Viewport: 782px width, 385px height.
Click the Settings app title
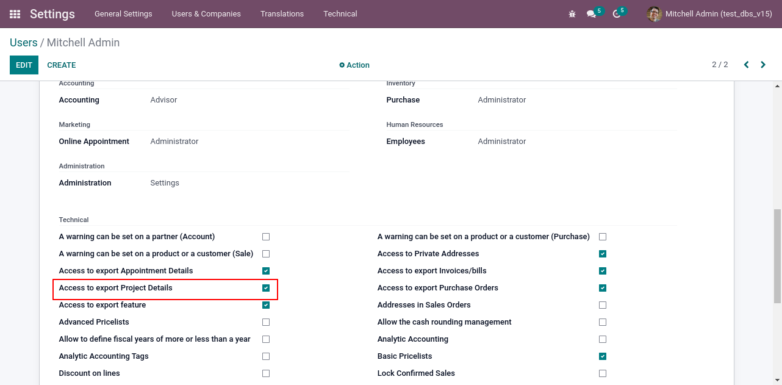pos(52,14)
